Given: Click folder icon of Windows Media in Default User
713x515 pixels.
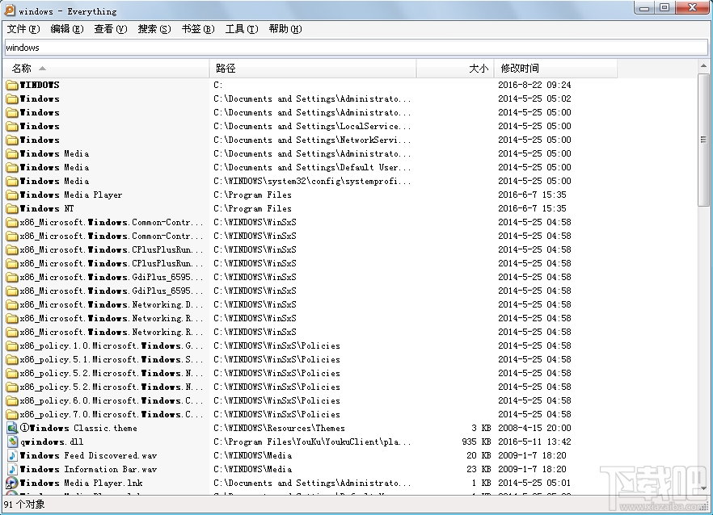Looking at the screenshot, I should coord(12,167).
